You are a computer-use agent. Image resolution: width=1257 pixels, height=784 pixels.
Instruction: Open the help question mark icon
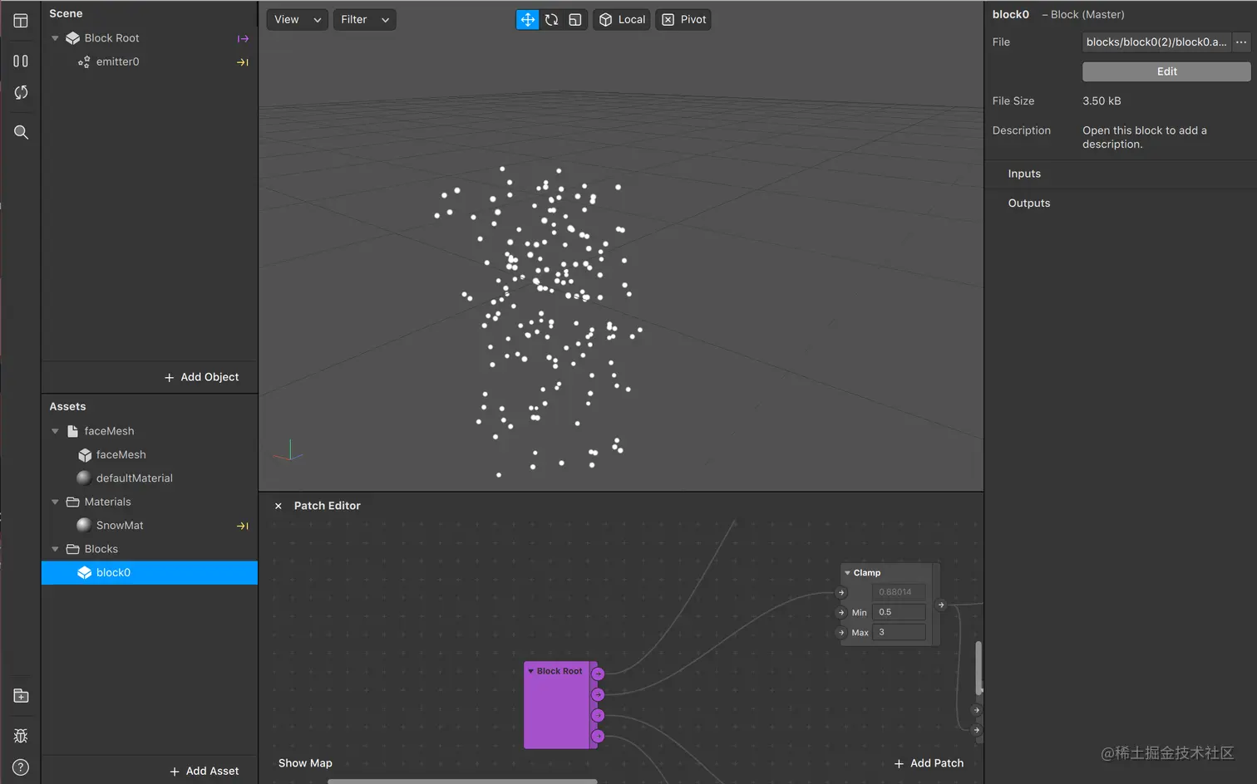click(x=21, y=767)
